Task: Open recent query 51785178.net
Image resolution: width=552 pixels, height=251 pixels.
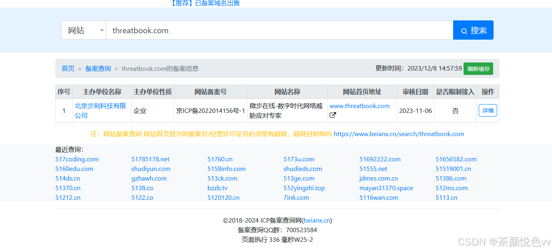Action: tap(151, 159)
